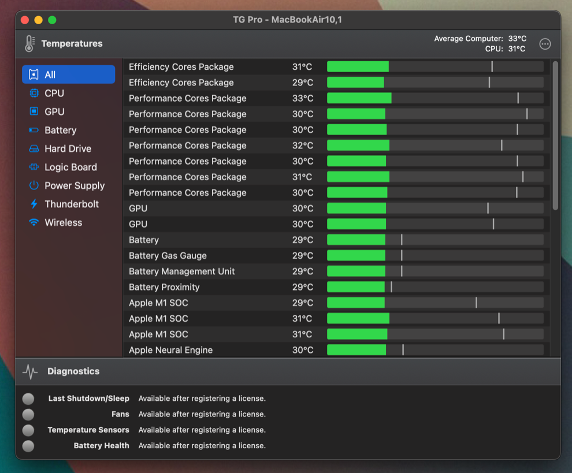Viewport: 572px width, 473px height.
Task: Click the Fans diagnostic status indicator
Action: point(28,414)
